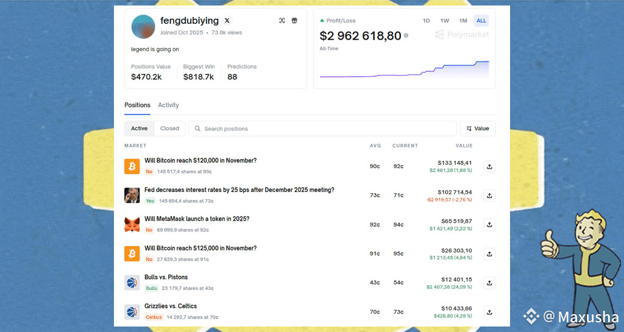The height and width of the screenshot is (332, 624).
Task: Click the fengdubiying username
Action: 190,20
